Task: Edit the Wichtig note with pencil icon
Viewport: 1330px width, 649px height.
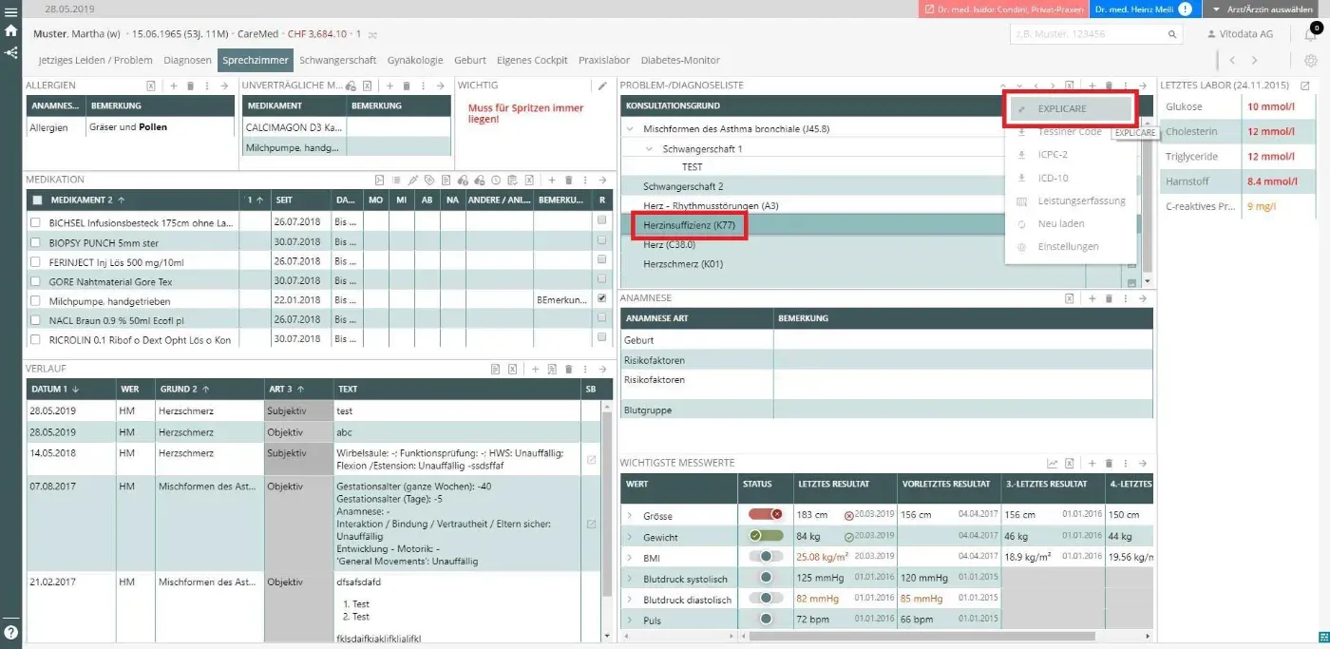Action: pos(601,86)
